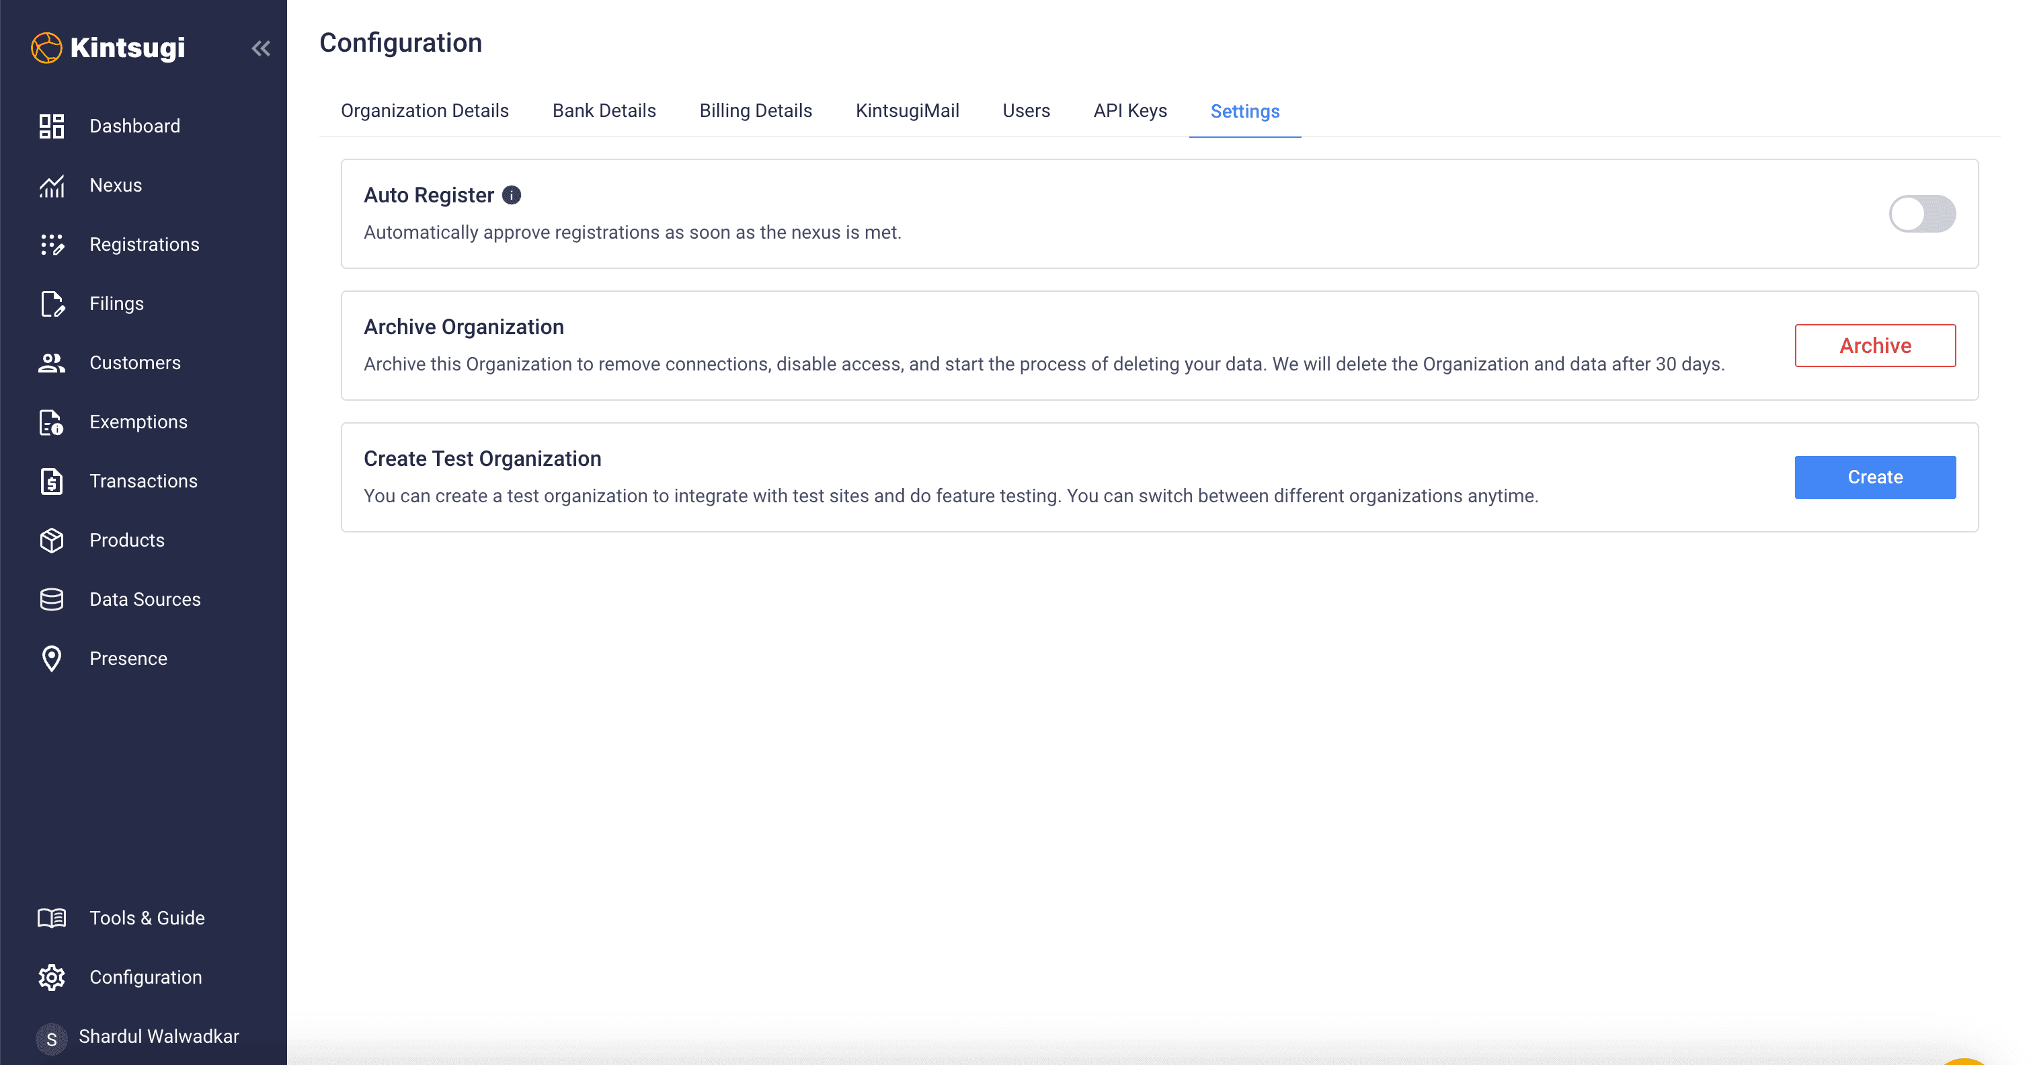Image resolution: width=2033 pixels, height=1065 pixels.
Task: Click the Products box icon
Action: pos(51,541)
